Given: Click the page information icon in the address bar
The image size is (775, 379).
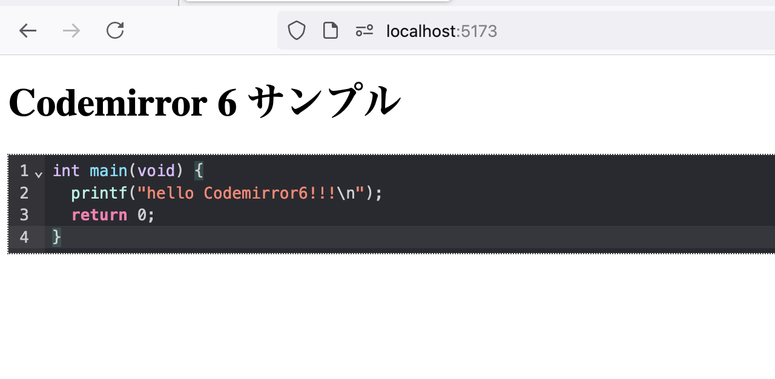Looking at the screenshot, I should coord(330,30).
